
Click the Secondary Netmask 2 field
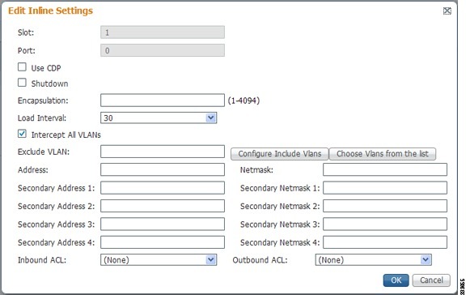(x=385, y=206)
